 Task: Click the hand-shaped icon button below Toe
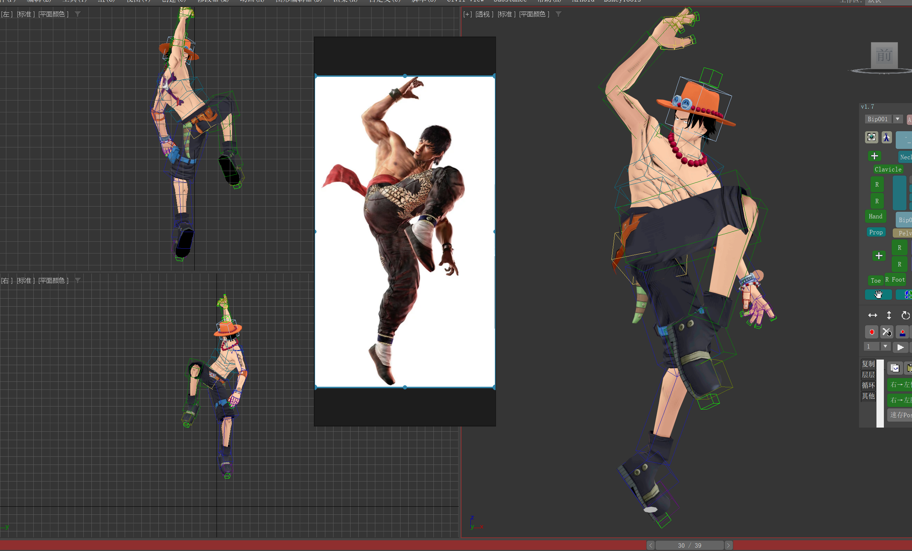pos(878,295)
